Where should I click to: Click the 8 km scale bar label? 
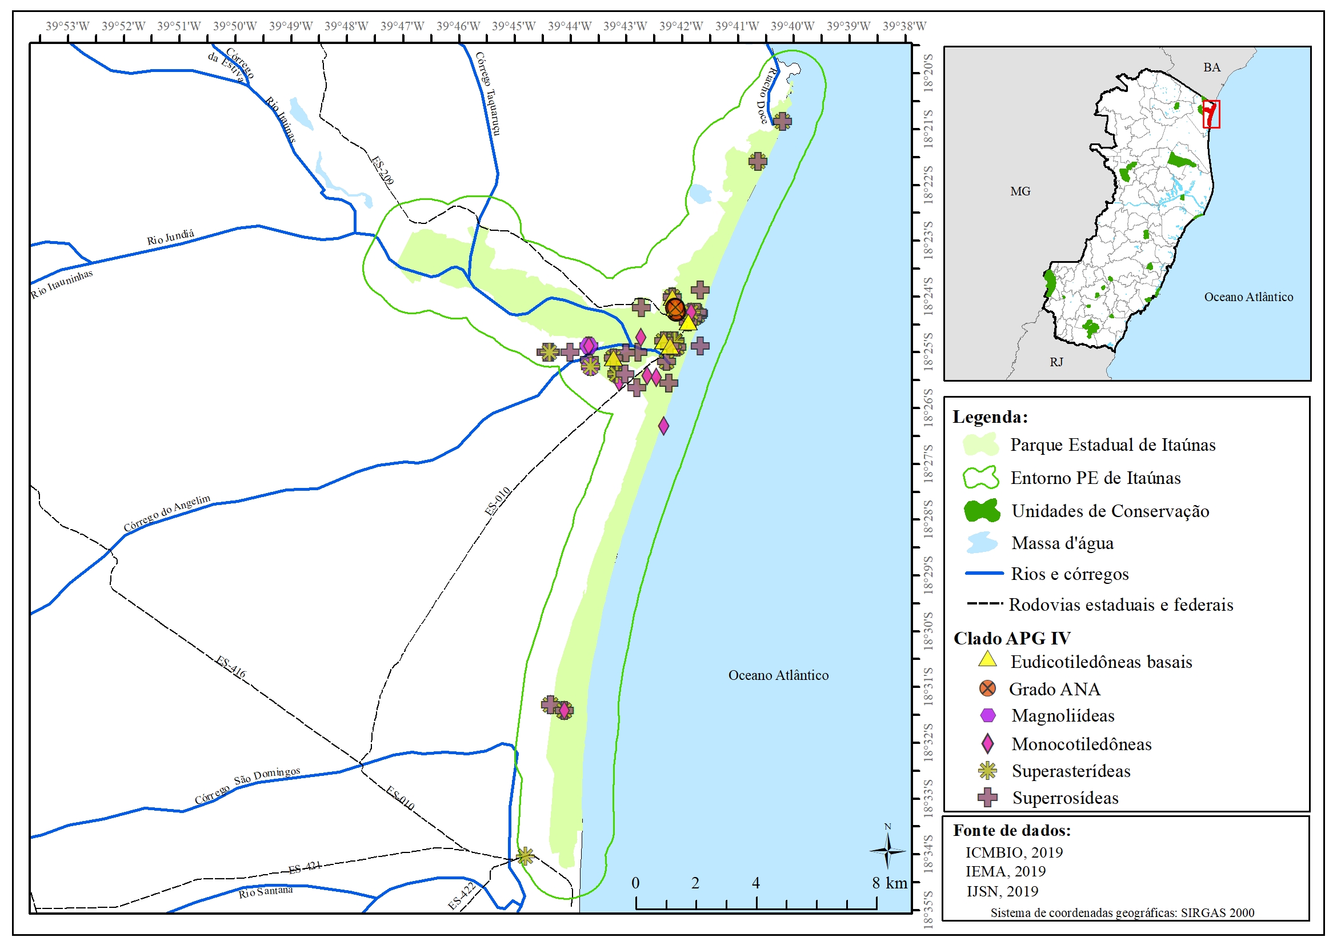[x=889, y=883]
